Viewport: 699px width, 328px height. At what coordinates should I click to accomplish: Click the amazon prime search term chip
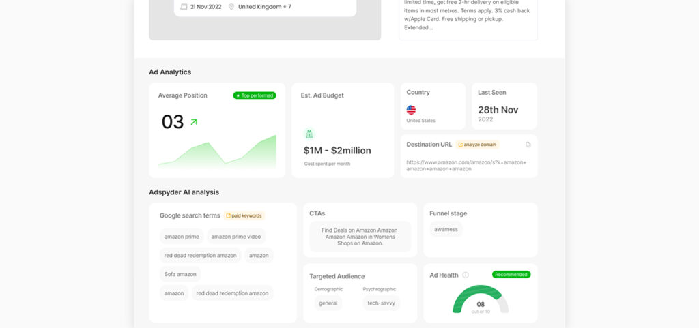pos(182,237)
